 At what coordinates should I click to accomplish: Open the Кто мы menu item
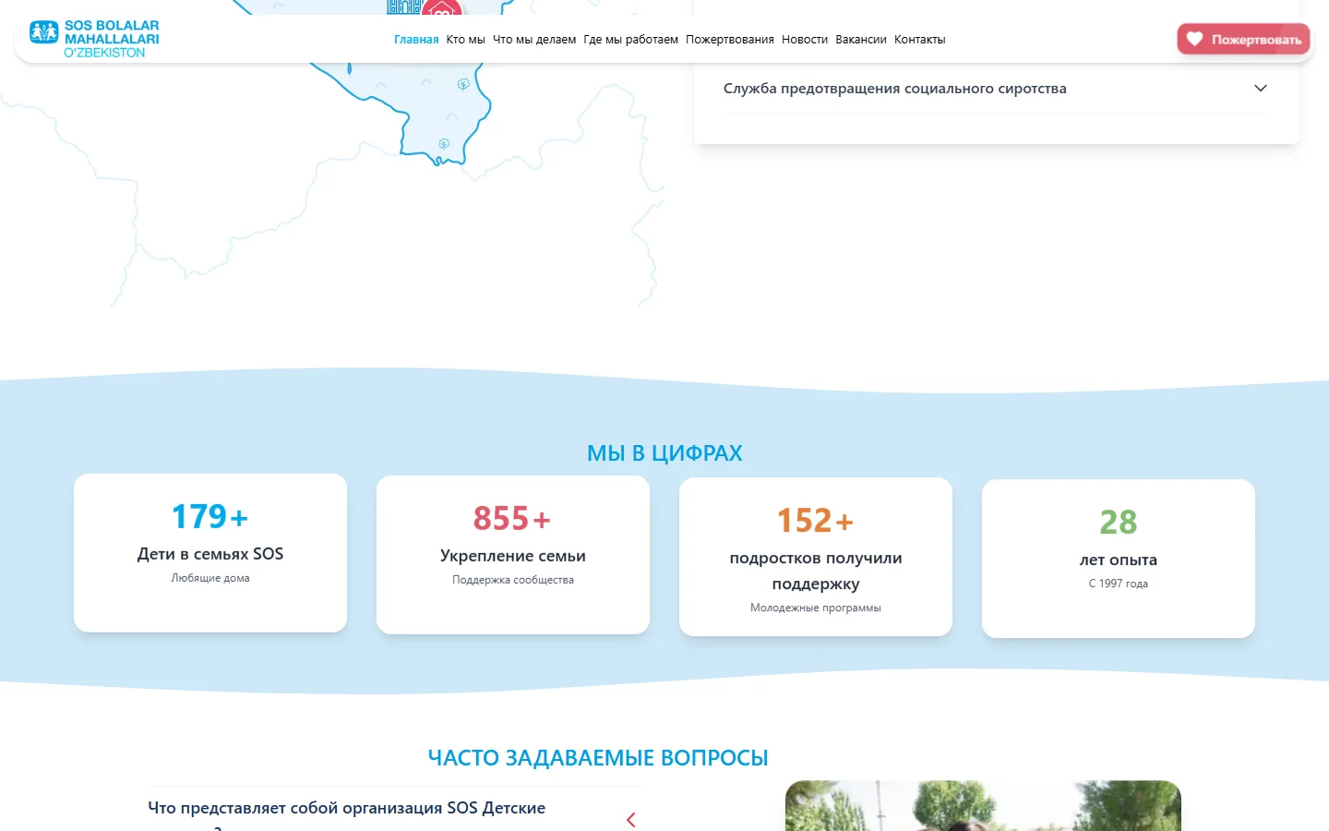465,40
